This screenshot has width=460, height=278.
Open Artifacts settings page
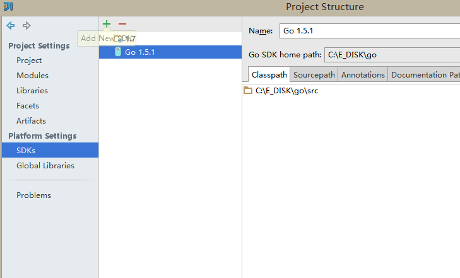pos(31,120)
